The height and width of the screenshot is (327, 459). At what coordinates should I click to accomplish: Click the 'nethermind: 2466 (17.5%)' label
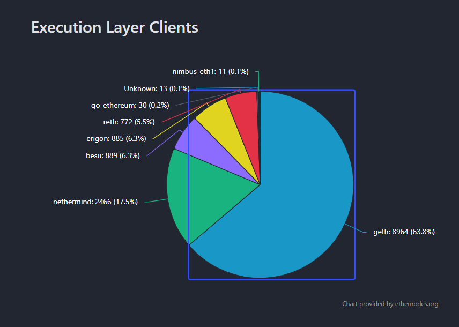coord(95,202)
